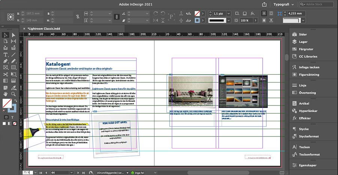Expand the zoom level dropdown
This screenshot has width=338, height=175.
(x=35, y=173)
